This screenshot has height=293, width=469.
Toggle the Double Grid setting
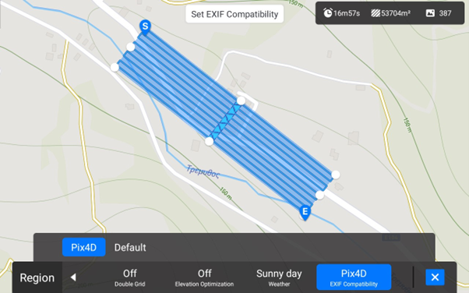point(130,277)
